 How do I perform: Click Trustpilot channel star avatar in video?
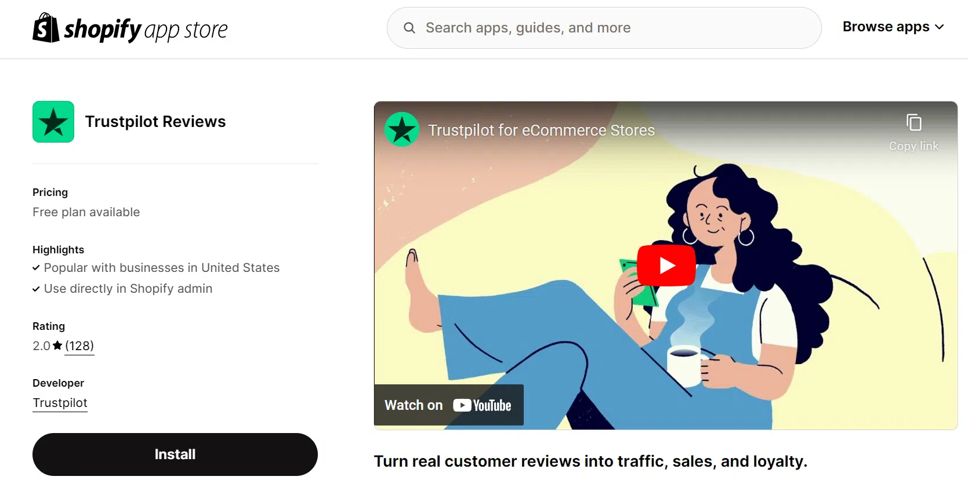[402, 129]
